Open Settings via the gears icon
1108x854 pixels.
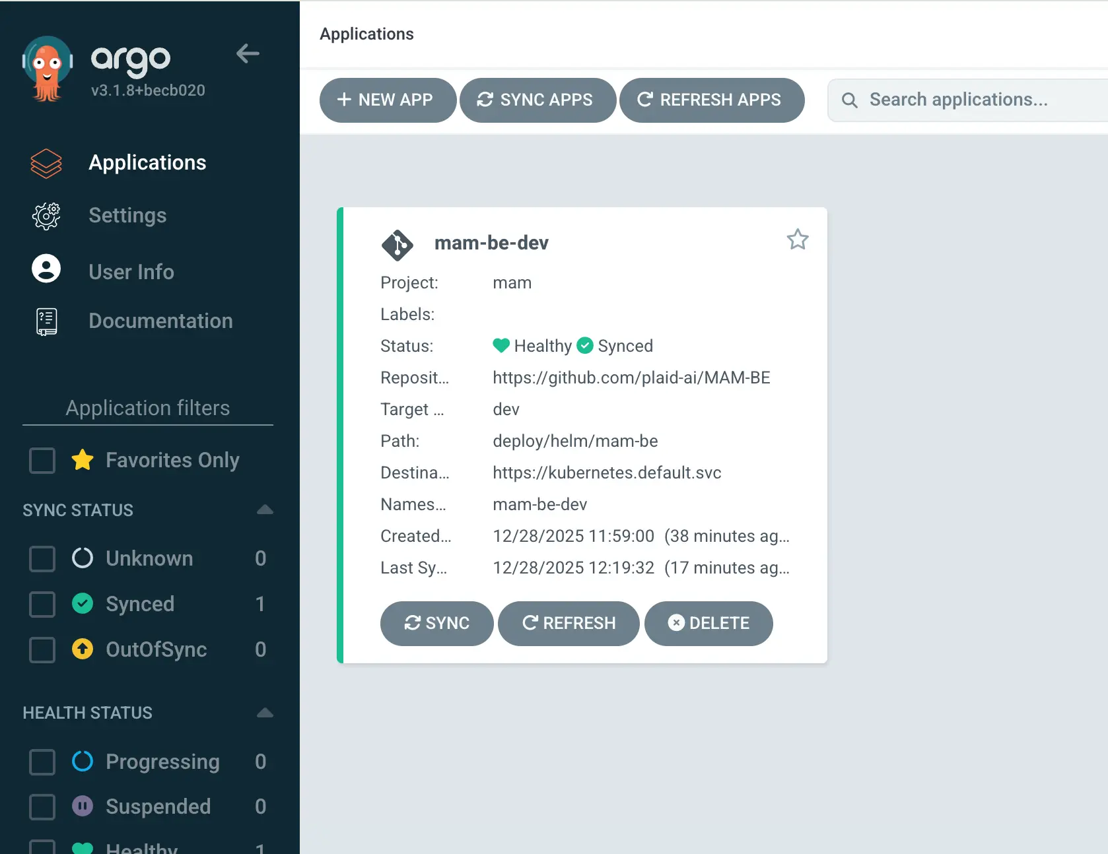point(46,216)
